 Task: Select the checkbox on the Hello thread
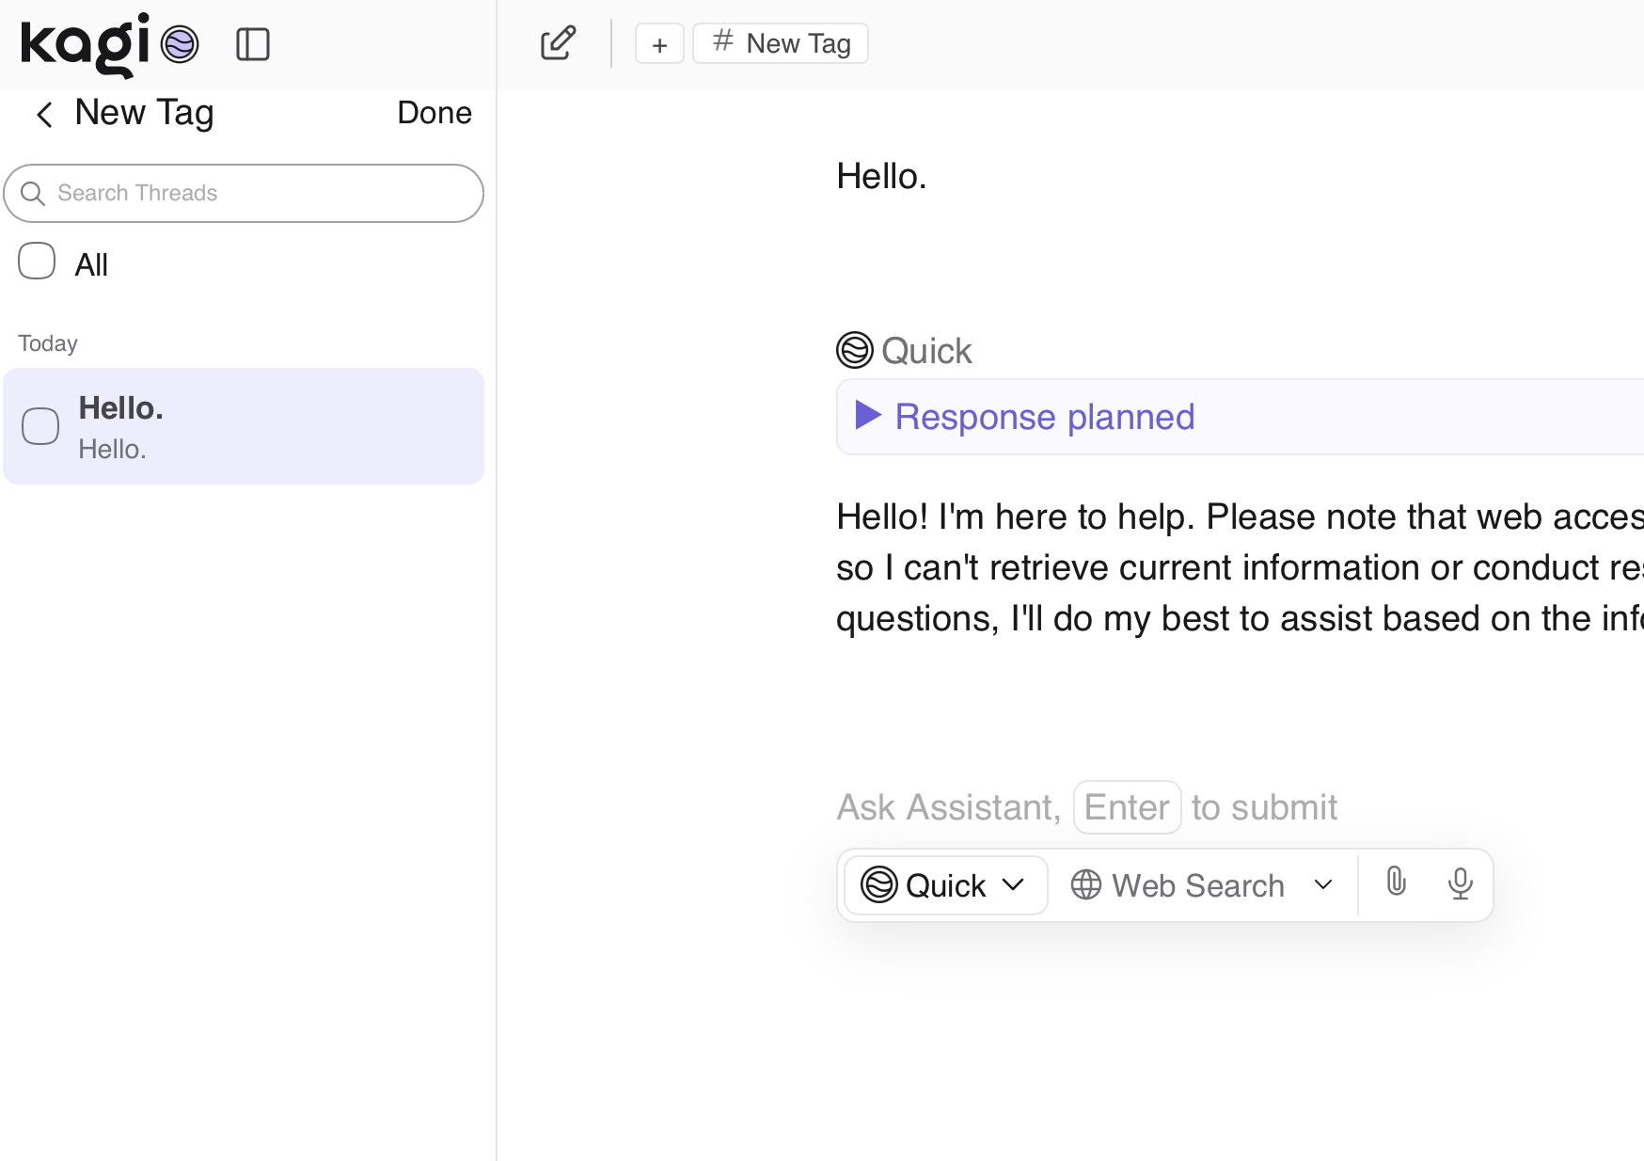40,426
